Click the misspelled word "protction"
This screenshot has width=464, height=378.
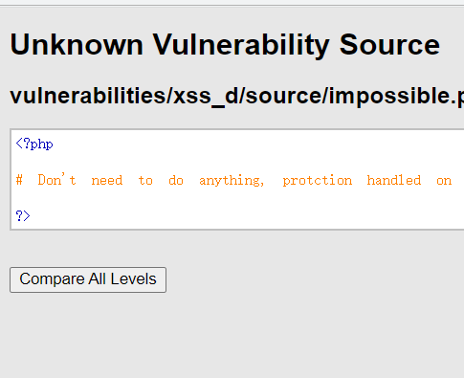click(318, 181)
